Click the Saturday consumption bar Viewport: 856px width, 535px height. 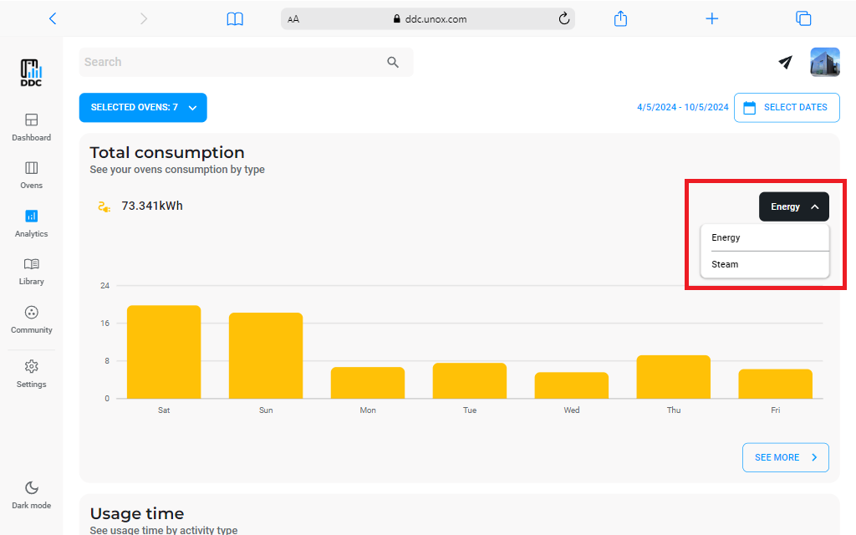[x=164, y=352]
